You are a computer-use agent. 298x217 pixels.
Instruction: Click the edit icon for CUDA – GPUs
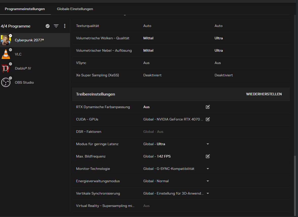coord(208,119)
